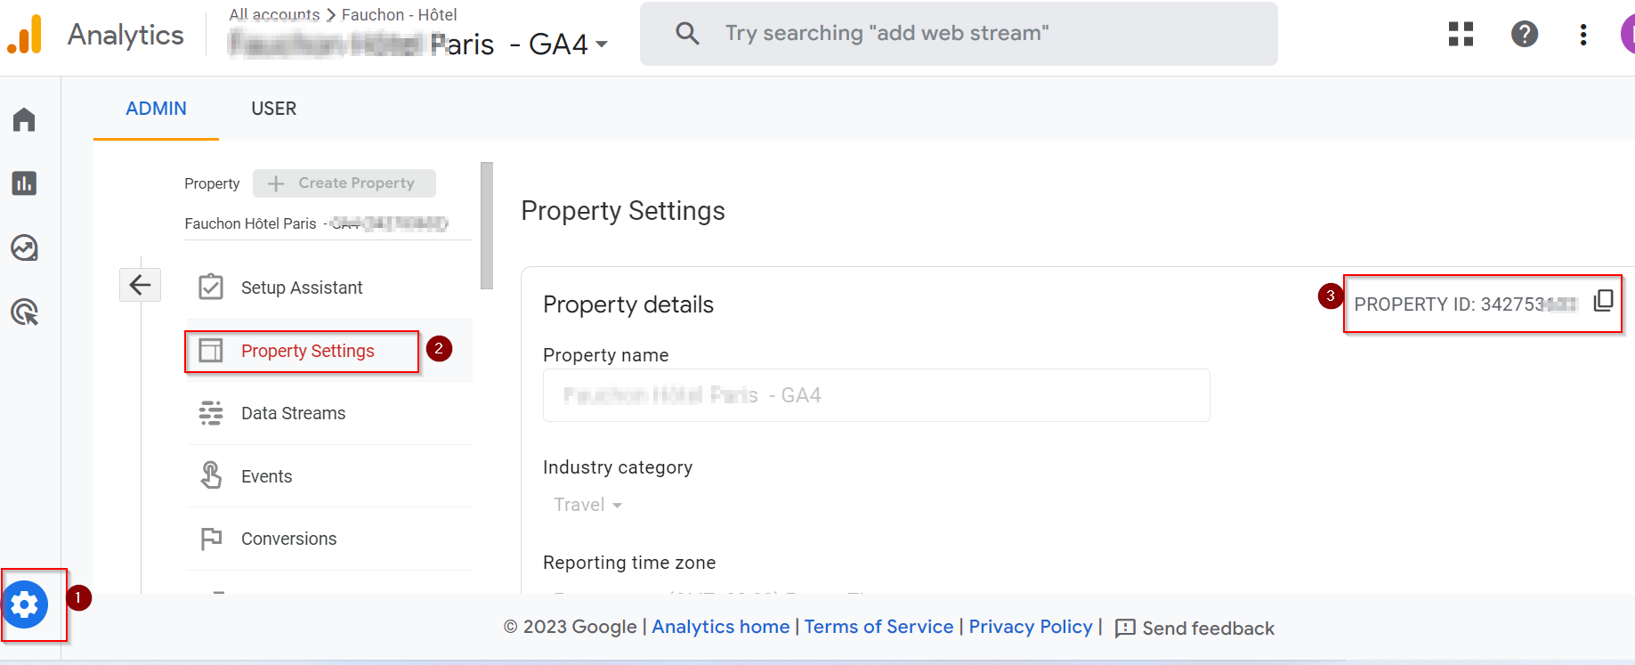Open the Privacy Policy link
Image resolution: width=1635 pixels, height=665 pixels.
1030,627
